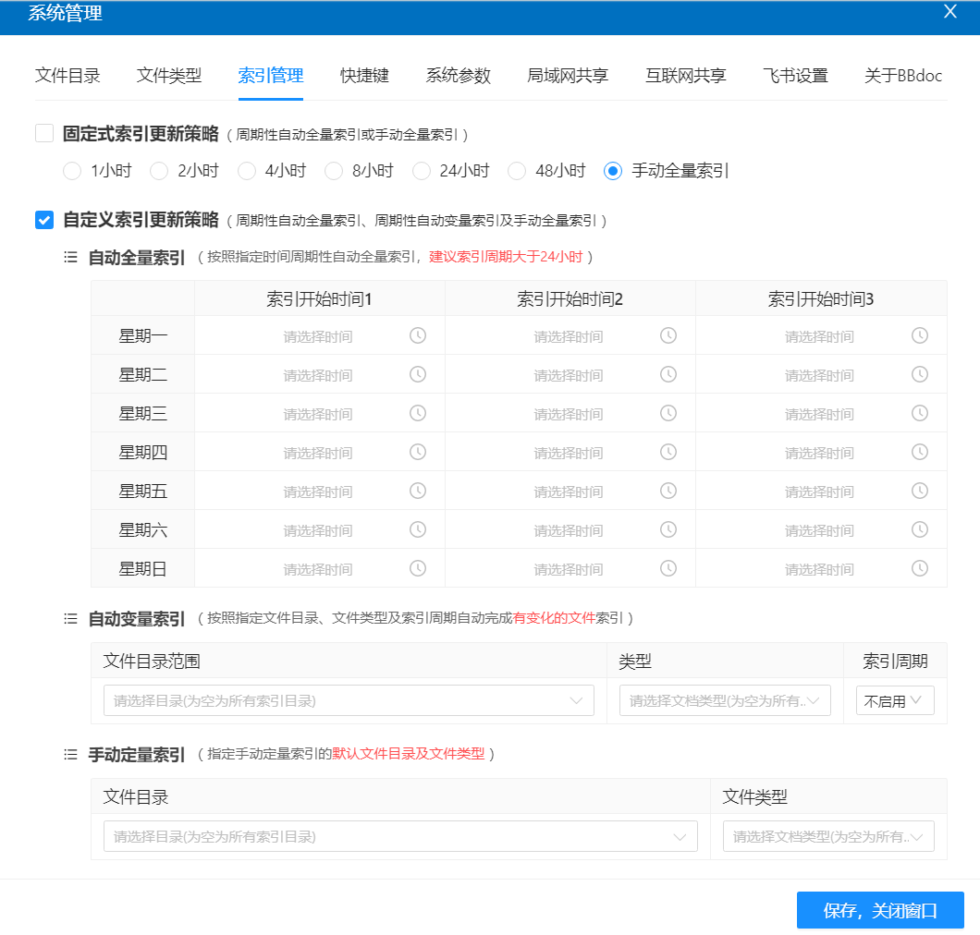Click clock icon for 星期日 索引开始时间3
This screenshot has width=980, height=935.
[x=919, y=568]
